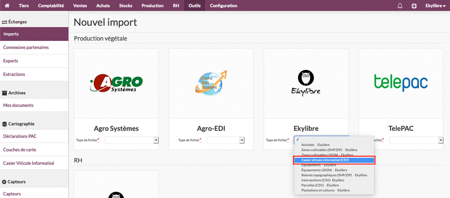Open the Production menu
450x198 pixels.
point(153,5)
